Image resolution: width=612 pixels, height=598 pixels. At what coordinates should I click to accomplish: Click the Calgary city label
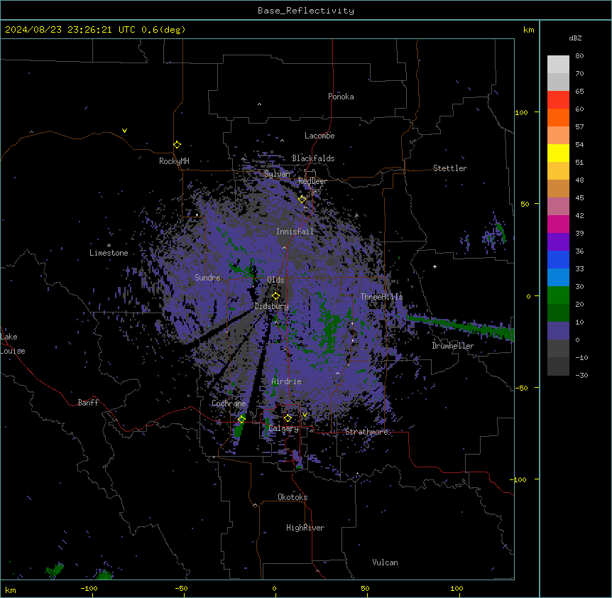[284, 428]
